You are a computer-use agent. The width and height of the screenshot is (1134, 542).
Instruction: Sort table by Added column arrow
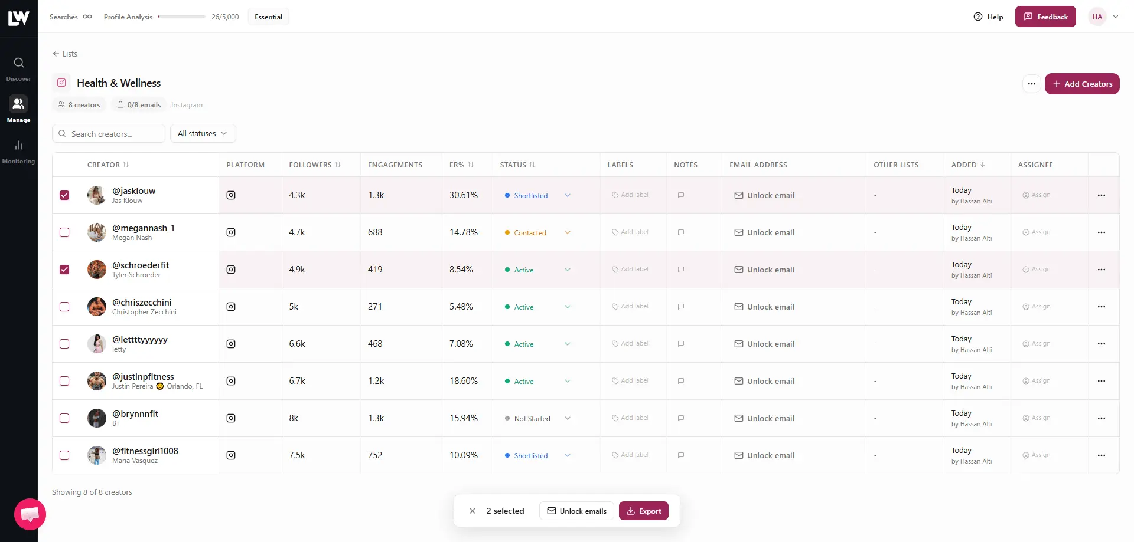983,165
